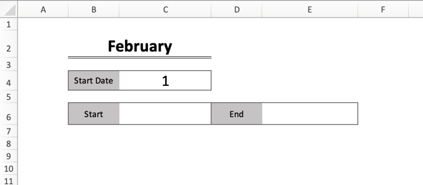Select the empty cell beside End
The image size is (423, 185).
point(310,114)
